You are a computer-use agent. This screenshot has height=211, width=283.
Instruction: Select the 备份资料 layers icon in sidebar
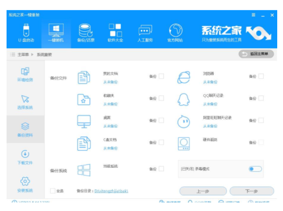25,126
